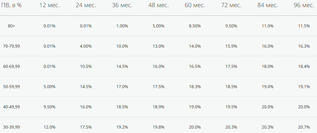317x133 pixels.
Task: Click the 18.3% cell in the 50-59,99 row
Action: point(195,87)
